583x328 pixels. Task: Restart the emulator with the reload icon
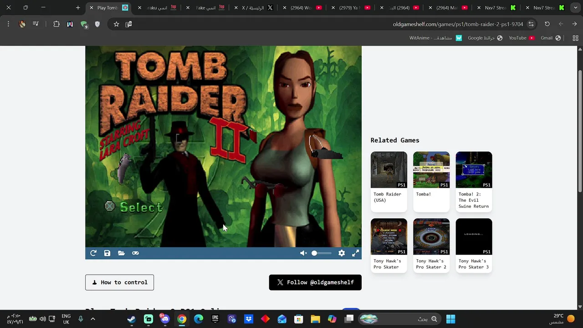tap(93, 253)
